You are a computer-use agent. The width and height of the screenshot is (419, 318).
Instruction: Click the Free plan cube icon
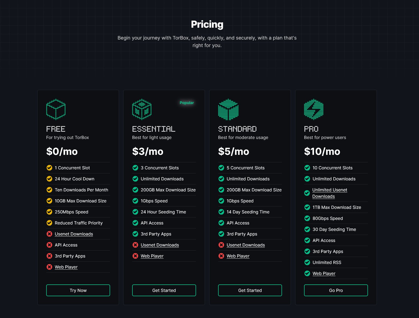[56, 109]
